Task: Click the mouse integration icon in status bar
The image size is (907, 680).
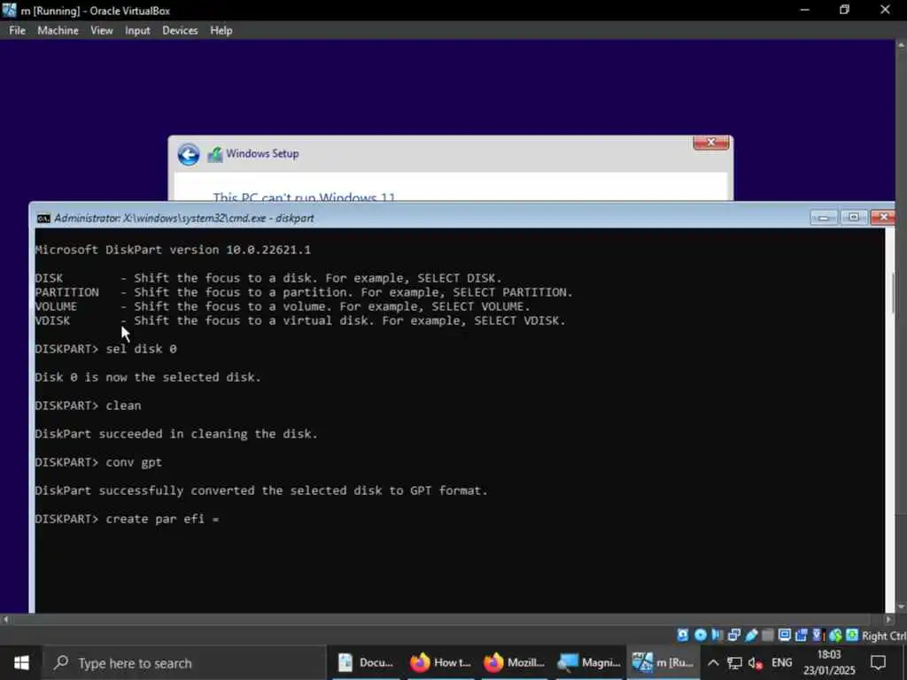Action: pyautogui.click(x=834, y=635)
